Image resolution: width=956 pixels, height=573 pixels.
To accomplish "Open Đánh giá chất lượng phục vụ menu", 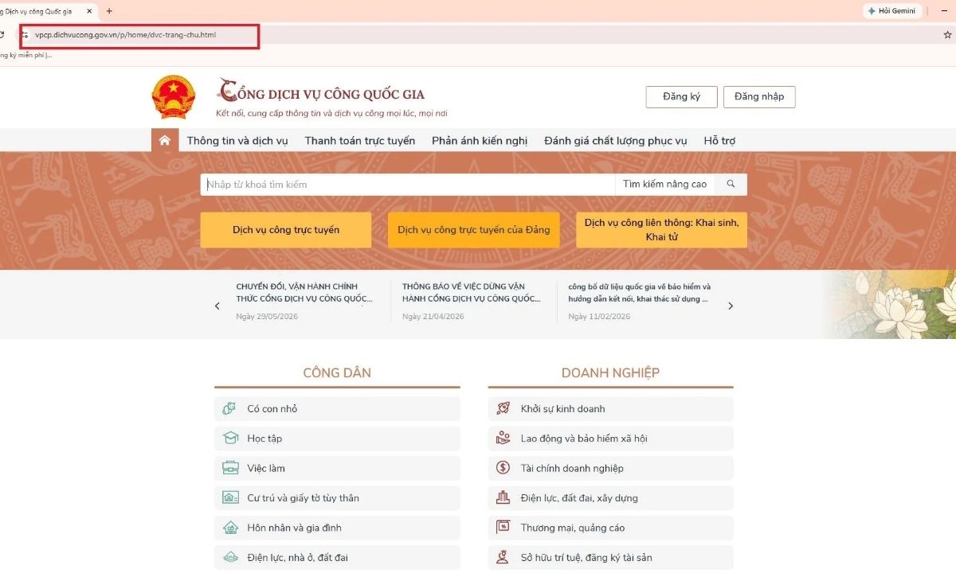I will point(615,141).
